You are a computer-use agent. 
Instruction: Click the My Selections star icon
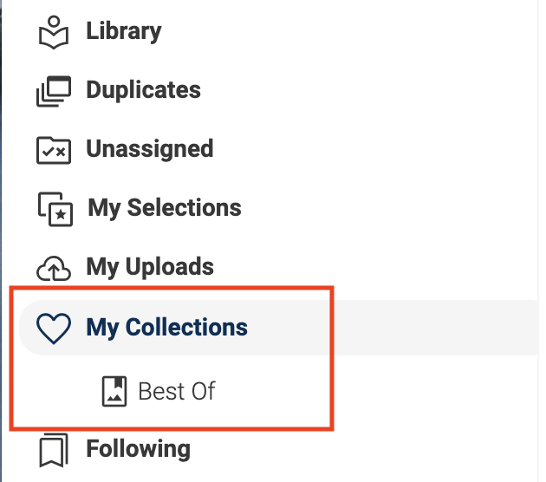point(55,209)
